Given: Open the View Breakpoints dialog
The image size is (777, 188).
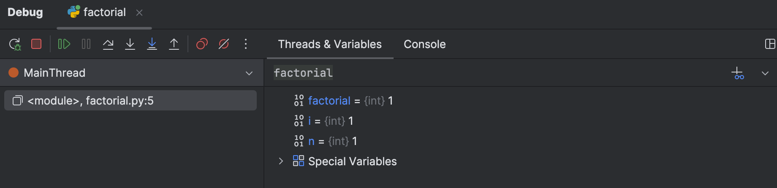Looking at the screenshot, I should [x=202, y=44].
